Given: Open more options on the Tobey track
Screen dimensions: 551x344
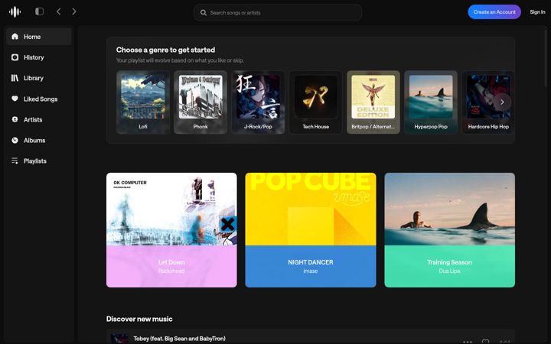Looking at the screenshot, I should 468,341.
